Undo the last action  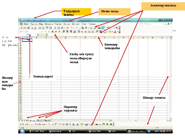(71, 28)
